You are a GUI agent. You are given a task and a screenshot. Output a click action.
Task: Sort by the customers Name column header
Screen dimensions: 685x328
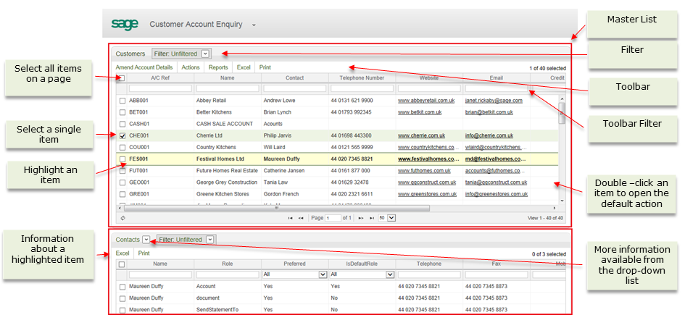228,78
